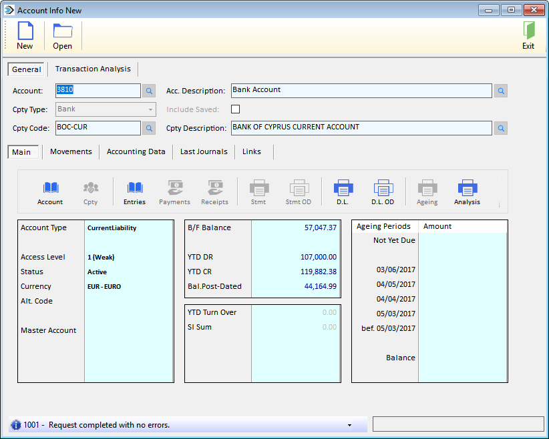Open the Analysis printer icon
The width and height of the screenshot is (549, 439).
pos(468,187)
